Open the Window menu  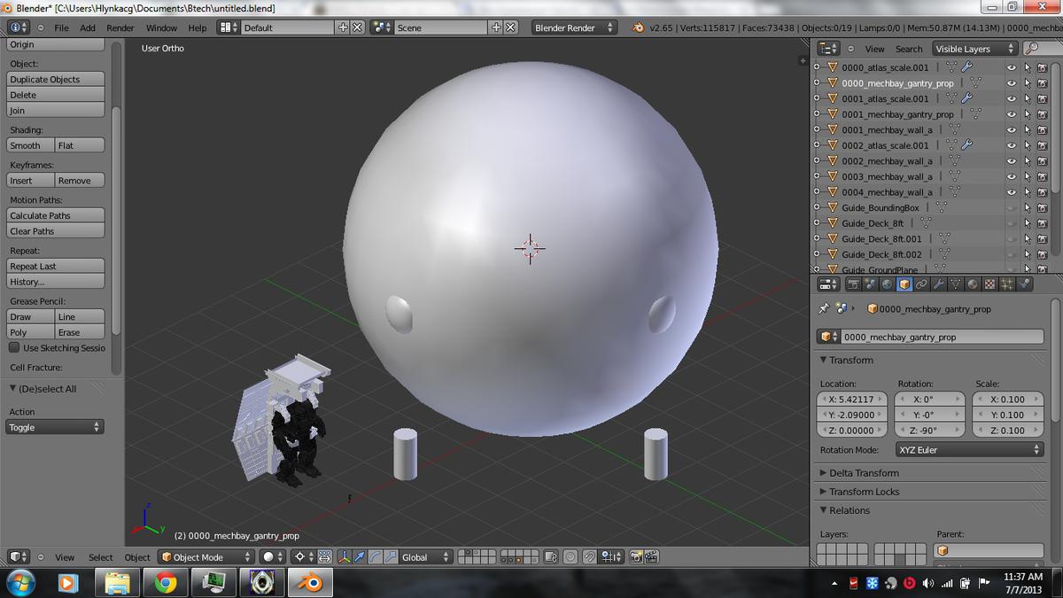tap(161, 27)
